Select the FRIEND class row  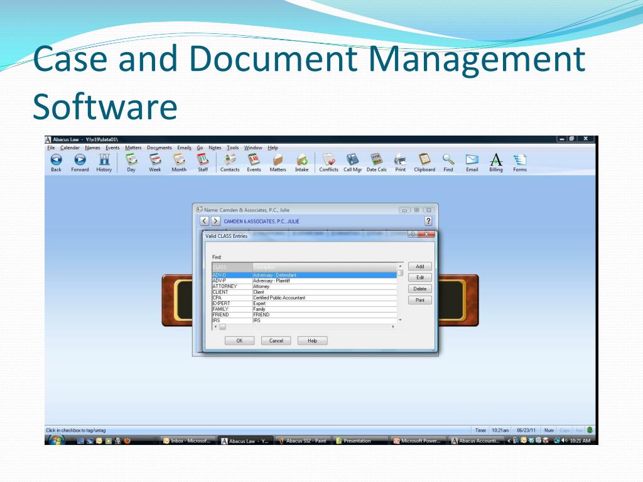tap(305, 315)
